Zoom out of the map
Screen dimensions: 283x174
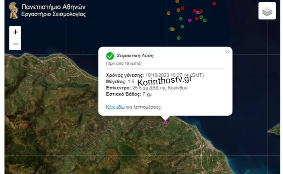coord(15,44)
